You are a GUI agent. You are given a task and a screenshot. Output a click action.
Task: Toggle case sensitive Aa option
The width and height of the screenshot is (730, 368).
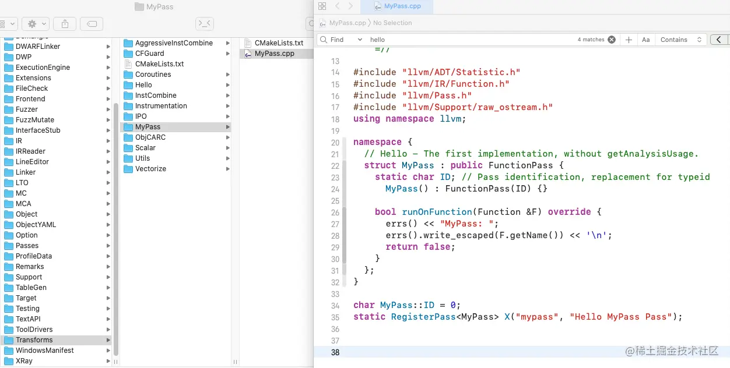coord(645,40)
